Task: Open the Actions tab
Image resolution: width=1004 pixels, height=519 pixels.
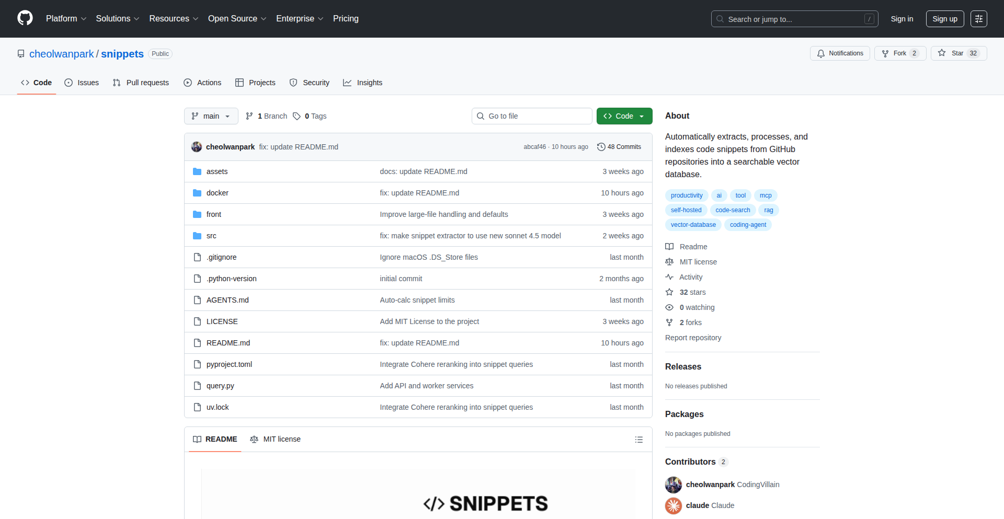Action: point(202,83)
